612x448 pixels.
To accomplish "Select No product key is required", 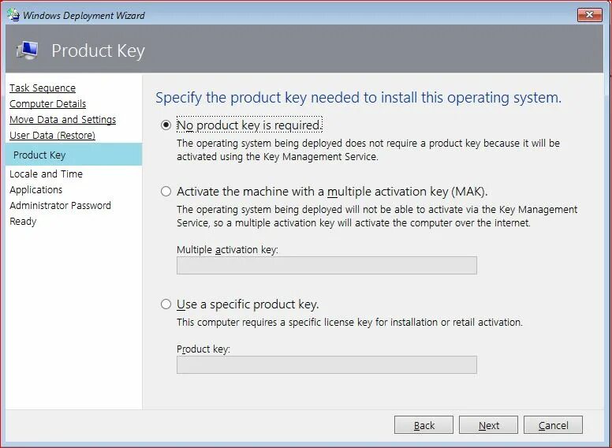I will (x=166, y=125).
